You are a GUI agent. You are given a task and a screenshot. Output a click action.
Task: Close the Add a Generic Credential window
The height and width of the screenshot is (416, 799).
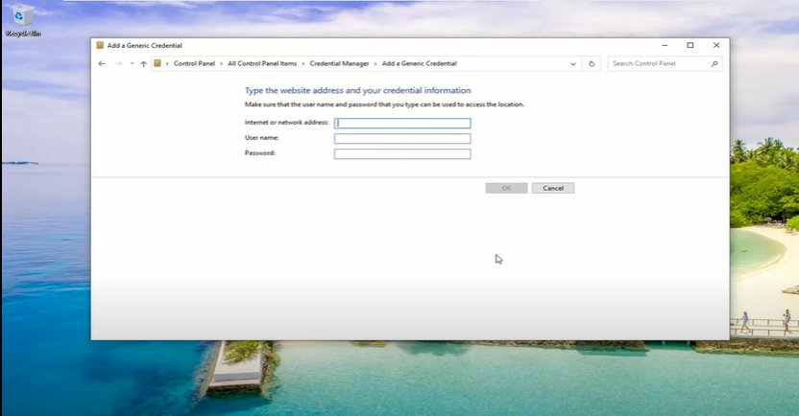coord(716,45)
